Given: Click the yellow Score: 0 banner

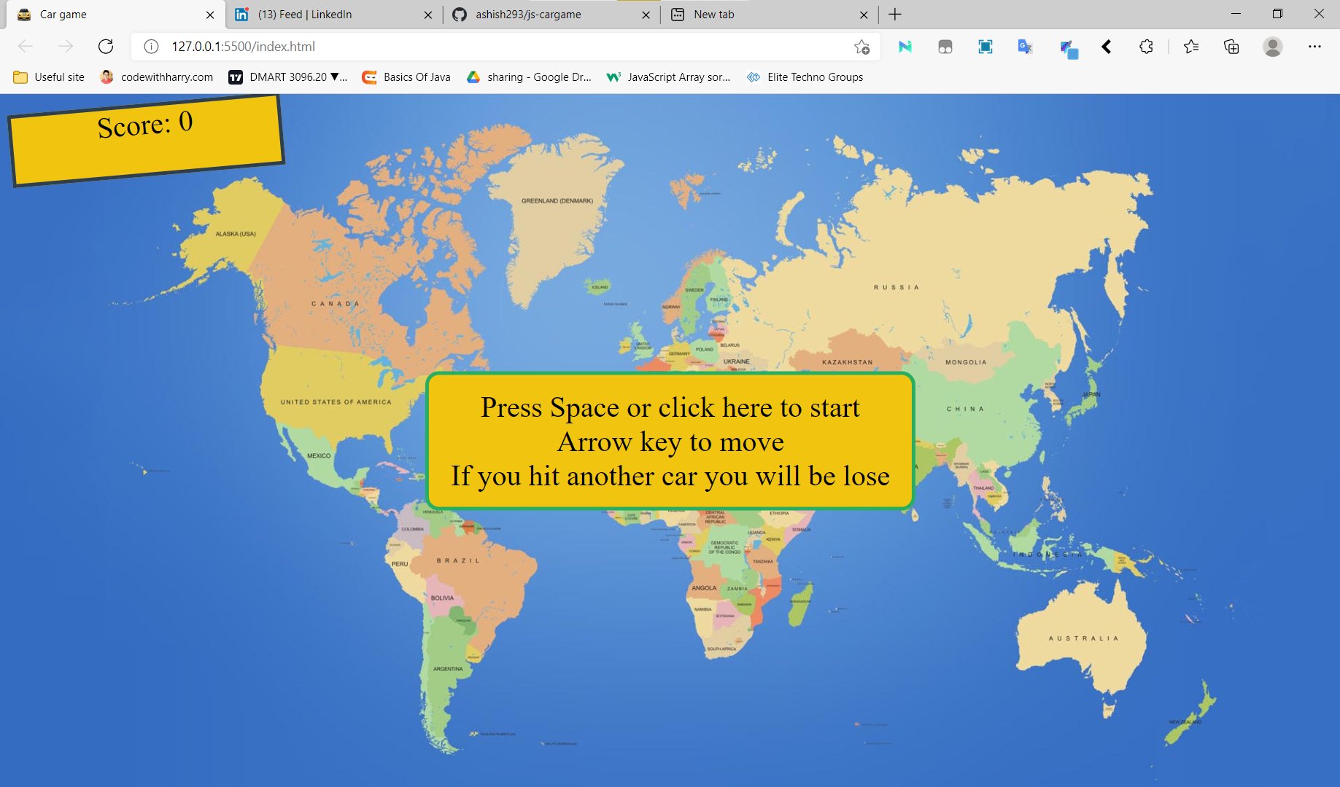Looking at the screenshot, I should (146, 141).
